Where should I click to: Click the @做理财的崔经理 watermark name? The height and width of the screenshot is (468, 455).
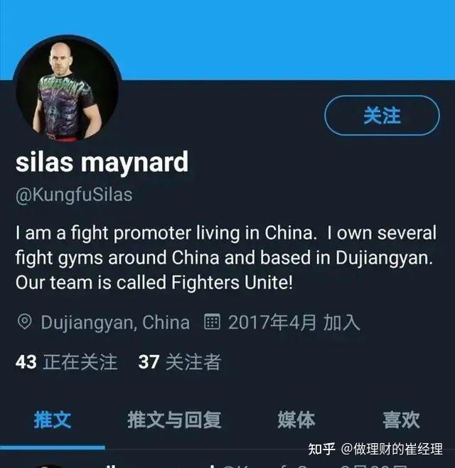[392, 449]
